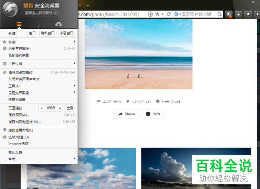The width and height of the screenshot is (260, 189).
Task: Click 修复浏览器 menu entry
Action: pos(39,100)
